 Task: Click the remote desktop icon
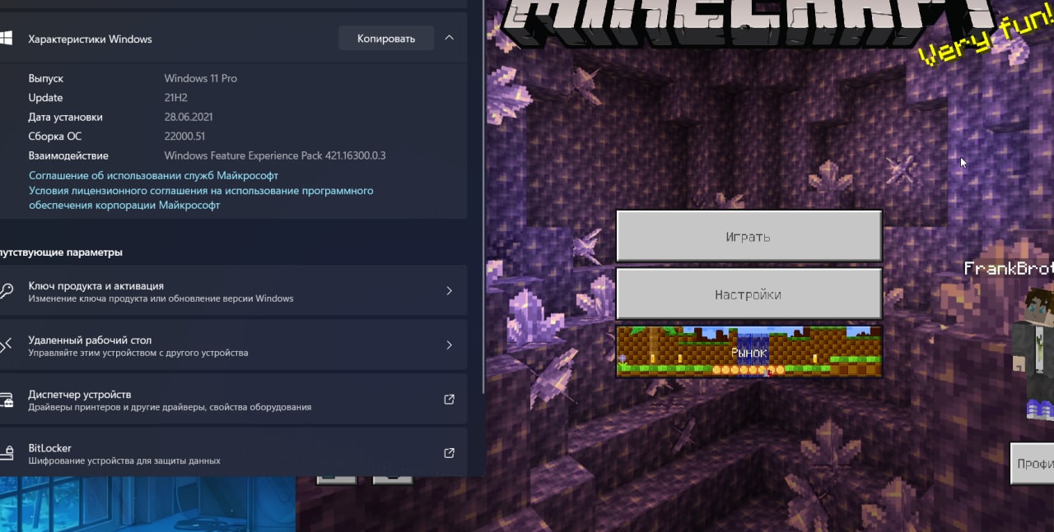(x=5, y=345)
